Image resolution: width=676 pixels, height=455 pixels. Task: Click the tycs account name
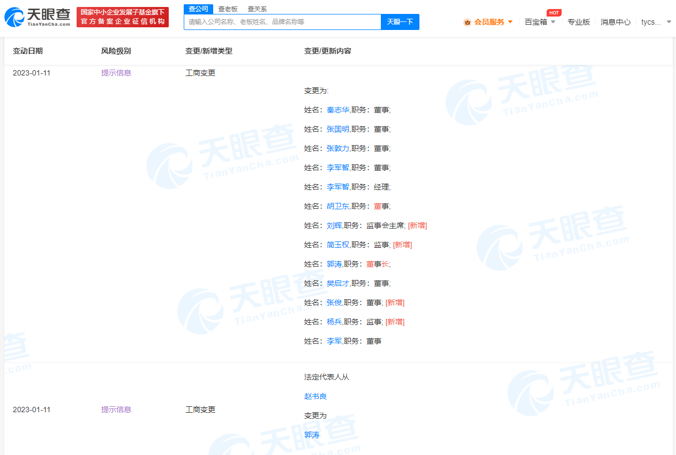pos(651,22)
